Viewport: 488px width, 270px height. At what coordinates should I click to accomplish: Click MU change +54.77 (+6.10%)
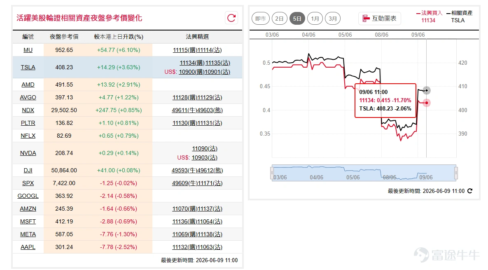pyautogui.click(x=119, y=50)
